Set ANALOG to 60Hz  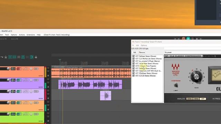(196, 99)
